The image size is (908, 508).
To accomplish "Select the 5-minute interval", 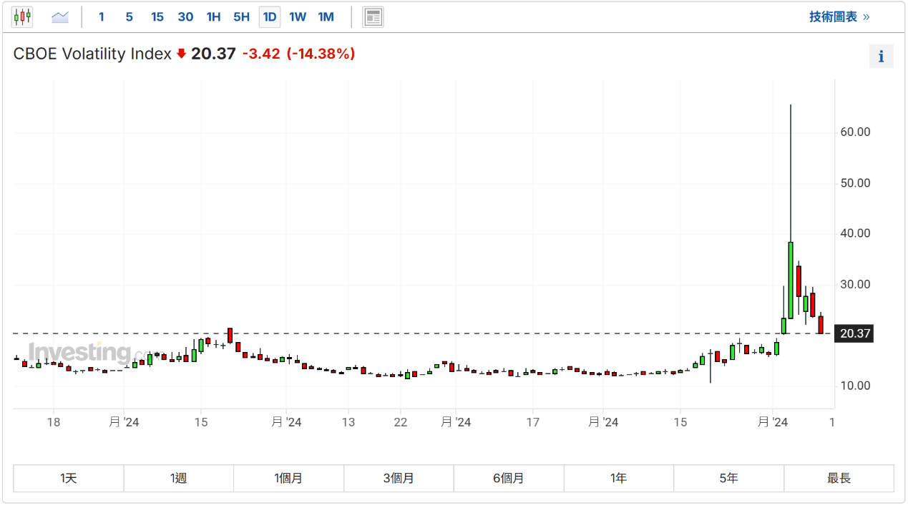I will point(129,16).
